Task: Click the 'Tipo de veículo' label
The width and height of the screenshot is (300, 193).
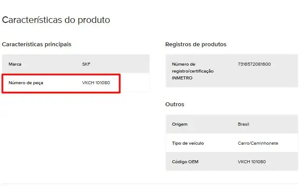Action: pyautogui.click(x=187, y=143)
